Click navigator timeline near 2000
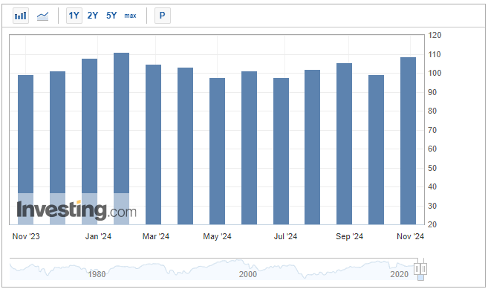This screenshot has height=289, width=488. [x=248, y=274]
